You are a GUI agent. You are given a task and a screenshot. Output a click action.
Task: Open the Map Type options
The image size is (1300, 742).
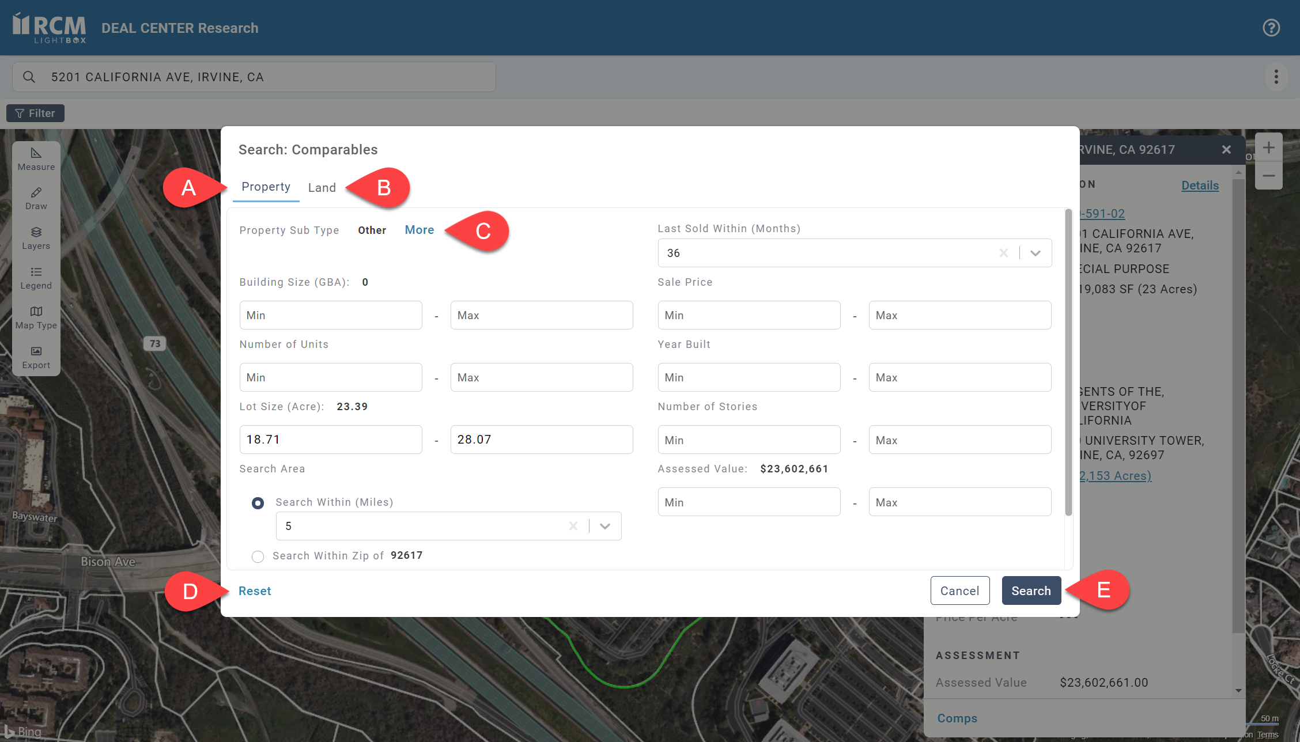36,317
